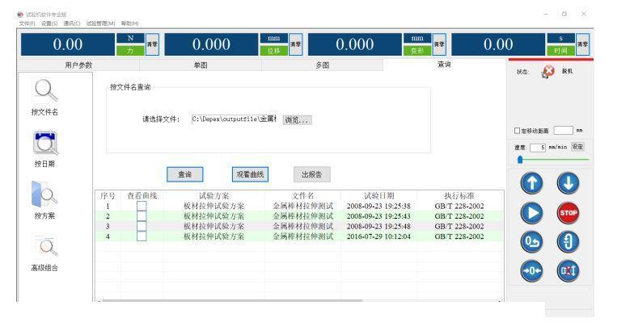Click the crossed-out specimen icon
Screen dimensions: 630x330
[x=568, y=270]
